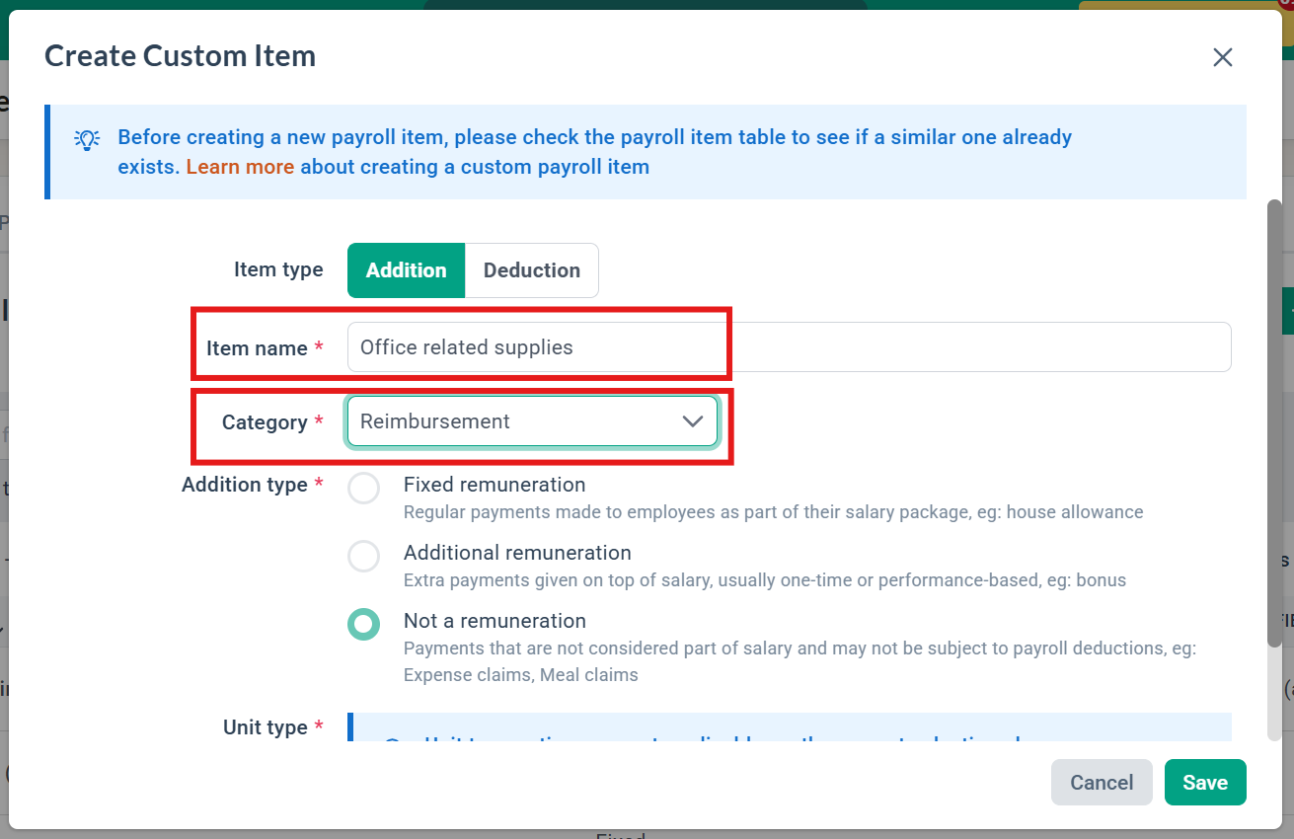Screen dimensions: 1294x839
Task: Open the Category dropdown
Action: tap(532, 421)
